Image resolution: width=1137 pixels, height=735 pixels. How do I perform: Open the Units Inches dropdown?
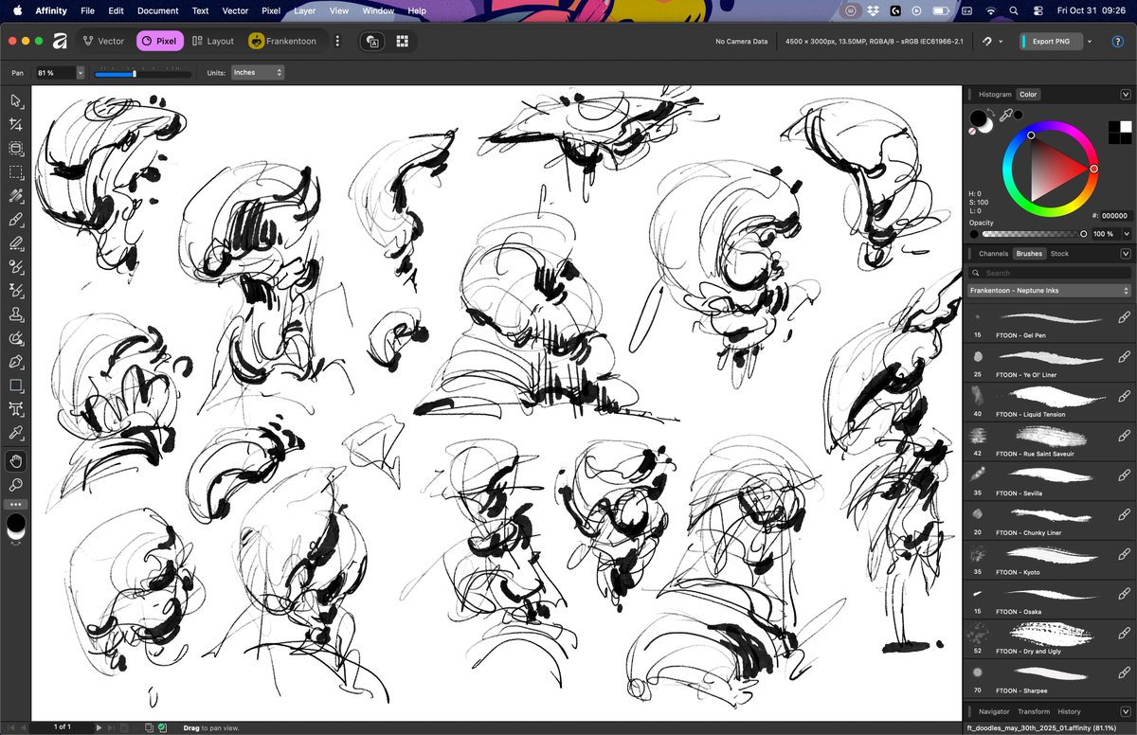click(257, 73)
